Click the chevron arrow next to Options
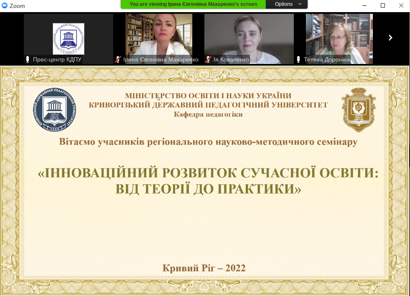Image resolution: width=410 pixels, height=296 pixels. coord(300,4)
